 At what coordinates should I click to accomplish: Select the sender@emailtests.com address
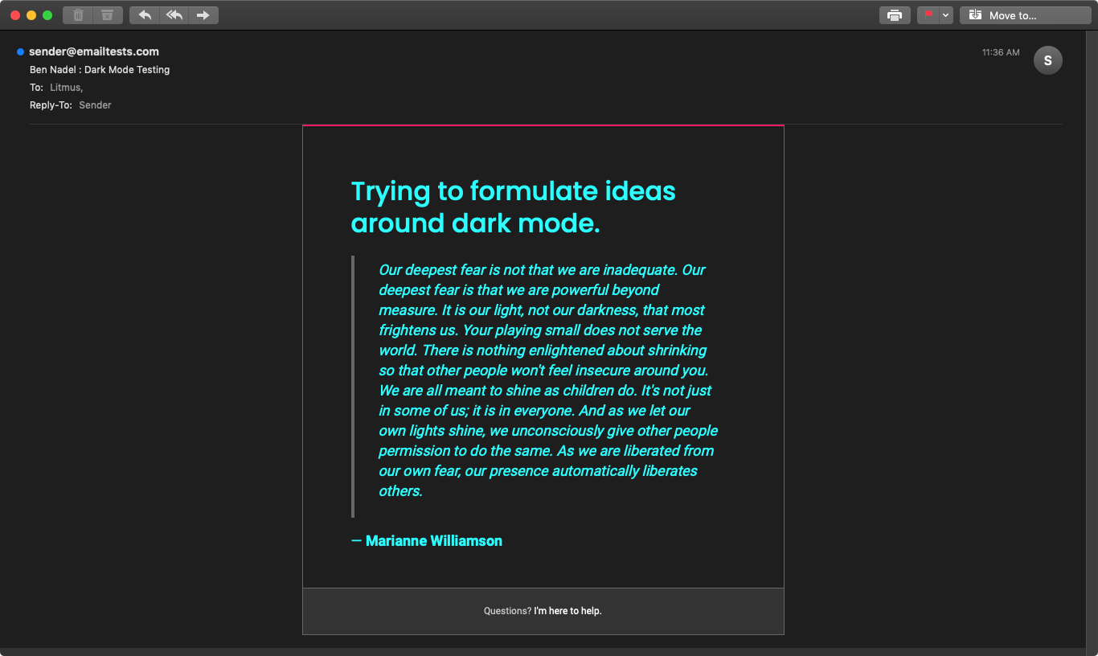94,51
